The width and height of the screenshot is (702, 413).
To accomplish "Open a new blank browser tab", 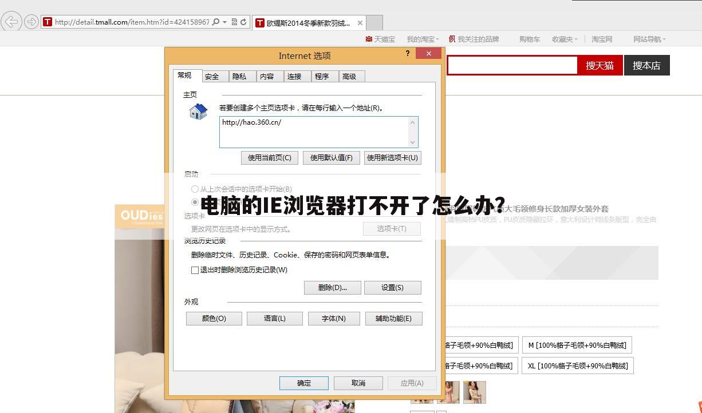I will click(x=374, y=23).
